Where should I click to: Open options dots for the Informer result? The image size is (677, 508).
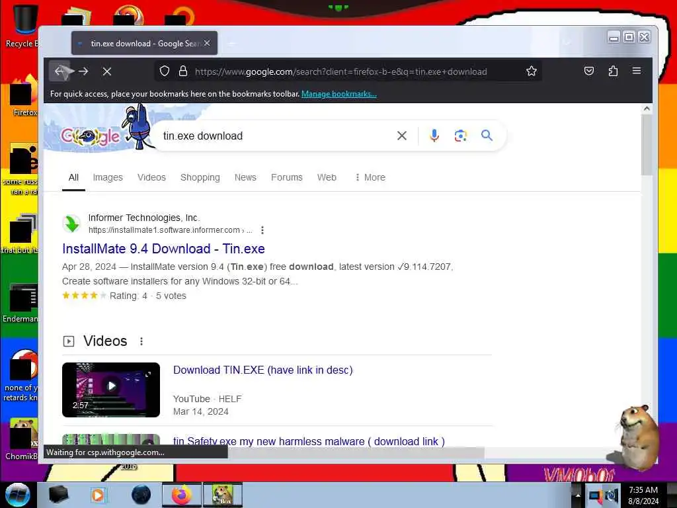[262, 230]
